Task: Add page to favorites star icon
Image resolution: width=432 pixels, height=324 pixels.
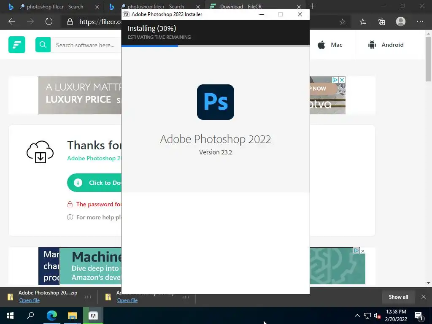Action: (x=343, y=22)
